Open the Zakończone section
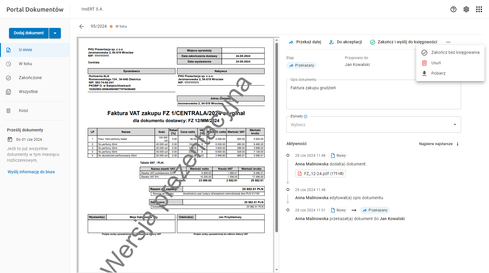Screen dimensions: 489x273 (x=35, y=78)
